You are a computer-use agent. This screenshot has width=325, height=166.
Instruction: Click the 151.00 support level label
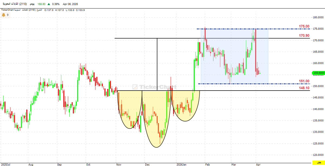(x=304, y=81)
